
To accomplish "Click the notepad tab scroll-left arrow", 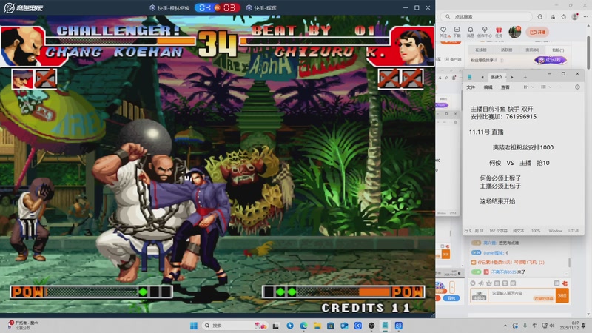I will 482,77.
